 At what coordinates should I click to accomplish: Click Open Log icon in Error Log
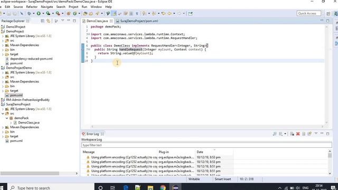[x=304, y=134]
